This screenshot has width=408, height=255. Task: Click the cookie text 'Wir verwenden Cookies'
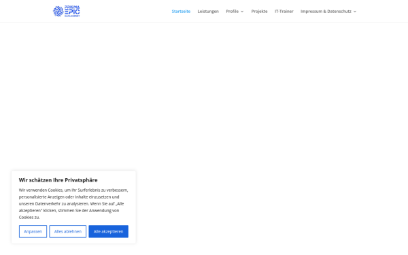point(41,190)
